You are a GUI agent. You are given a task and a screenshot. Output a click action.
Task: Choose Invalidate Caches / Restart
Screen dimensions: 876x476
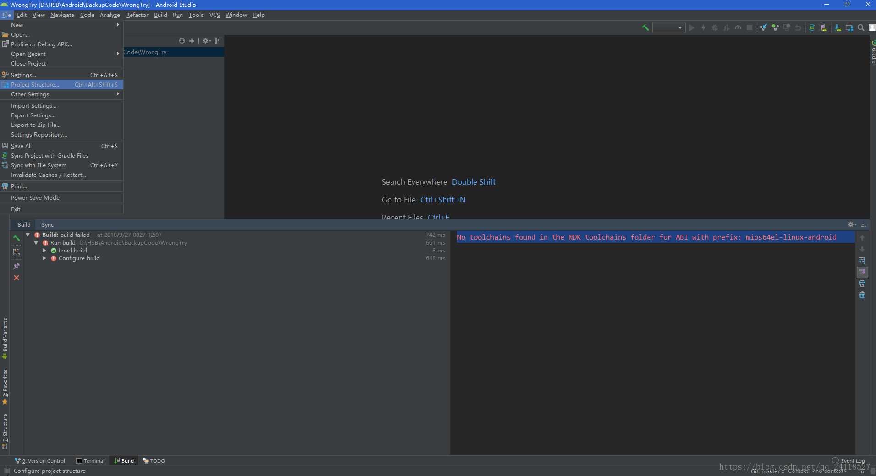click(62, 175)
